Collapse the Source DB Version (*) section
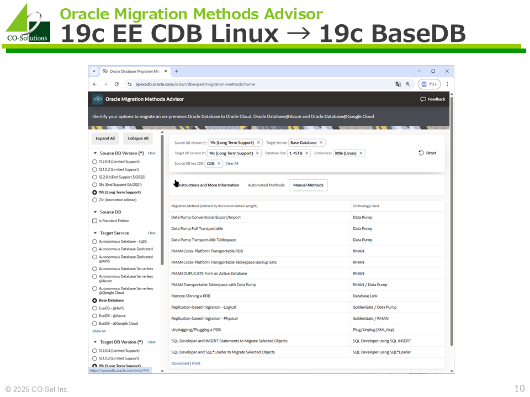Image resolution: width=530 pixels, height=397 pixels. pyautogui.click(x=95, y=153)
